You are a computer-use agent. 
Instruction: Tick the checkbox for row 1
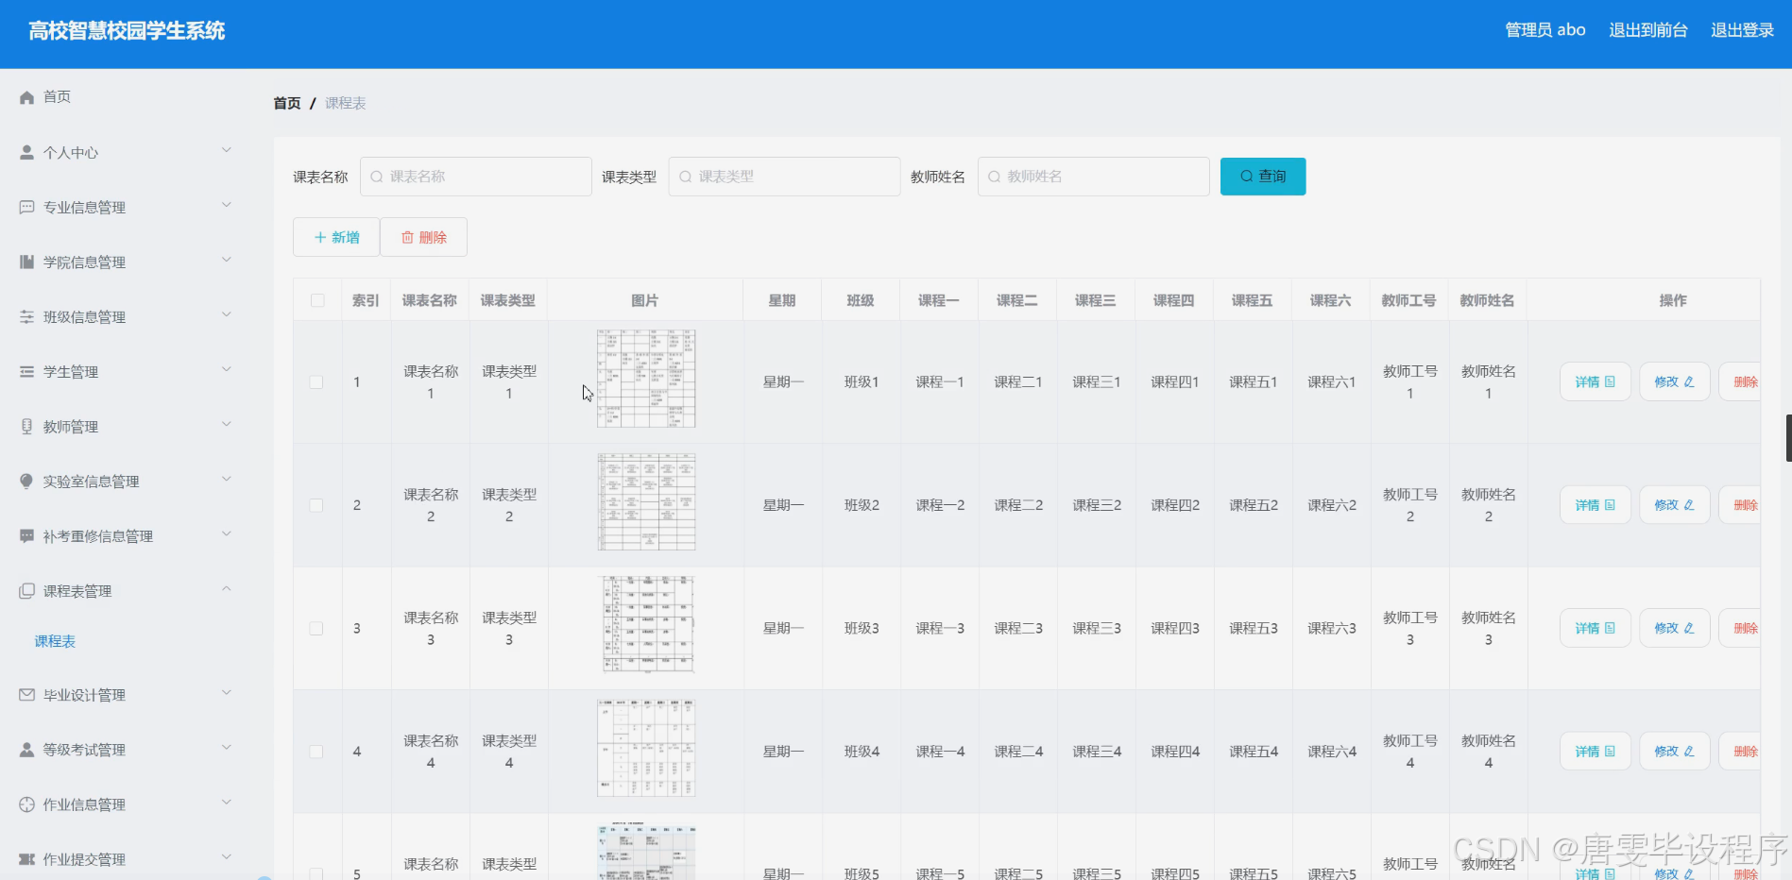(x=316, y=382)
